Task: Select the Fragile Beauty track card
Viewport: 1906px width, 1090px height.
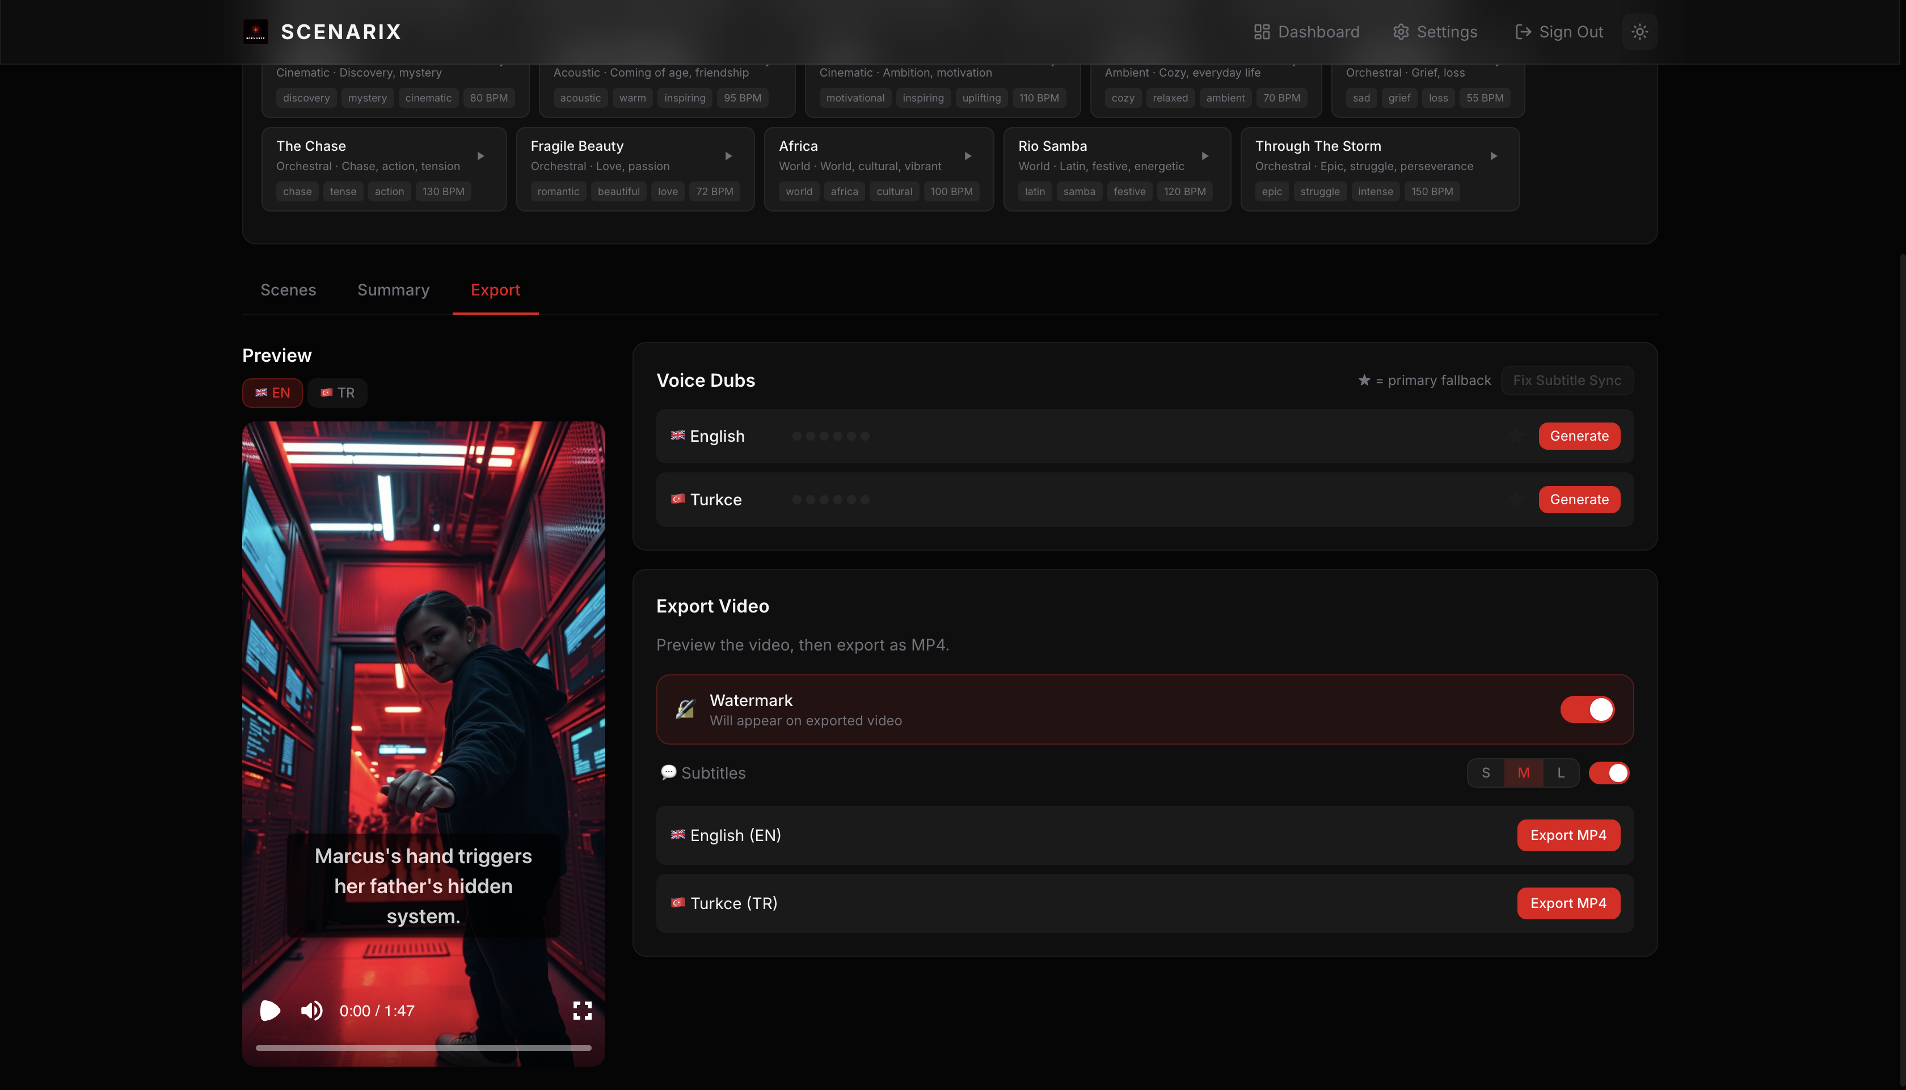Action: point(635,169)
